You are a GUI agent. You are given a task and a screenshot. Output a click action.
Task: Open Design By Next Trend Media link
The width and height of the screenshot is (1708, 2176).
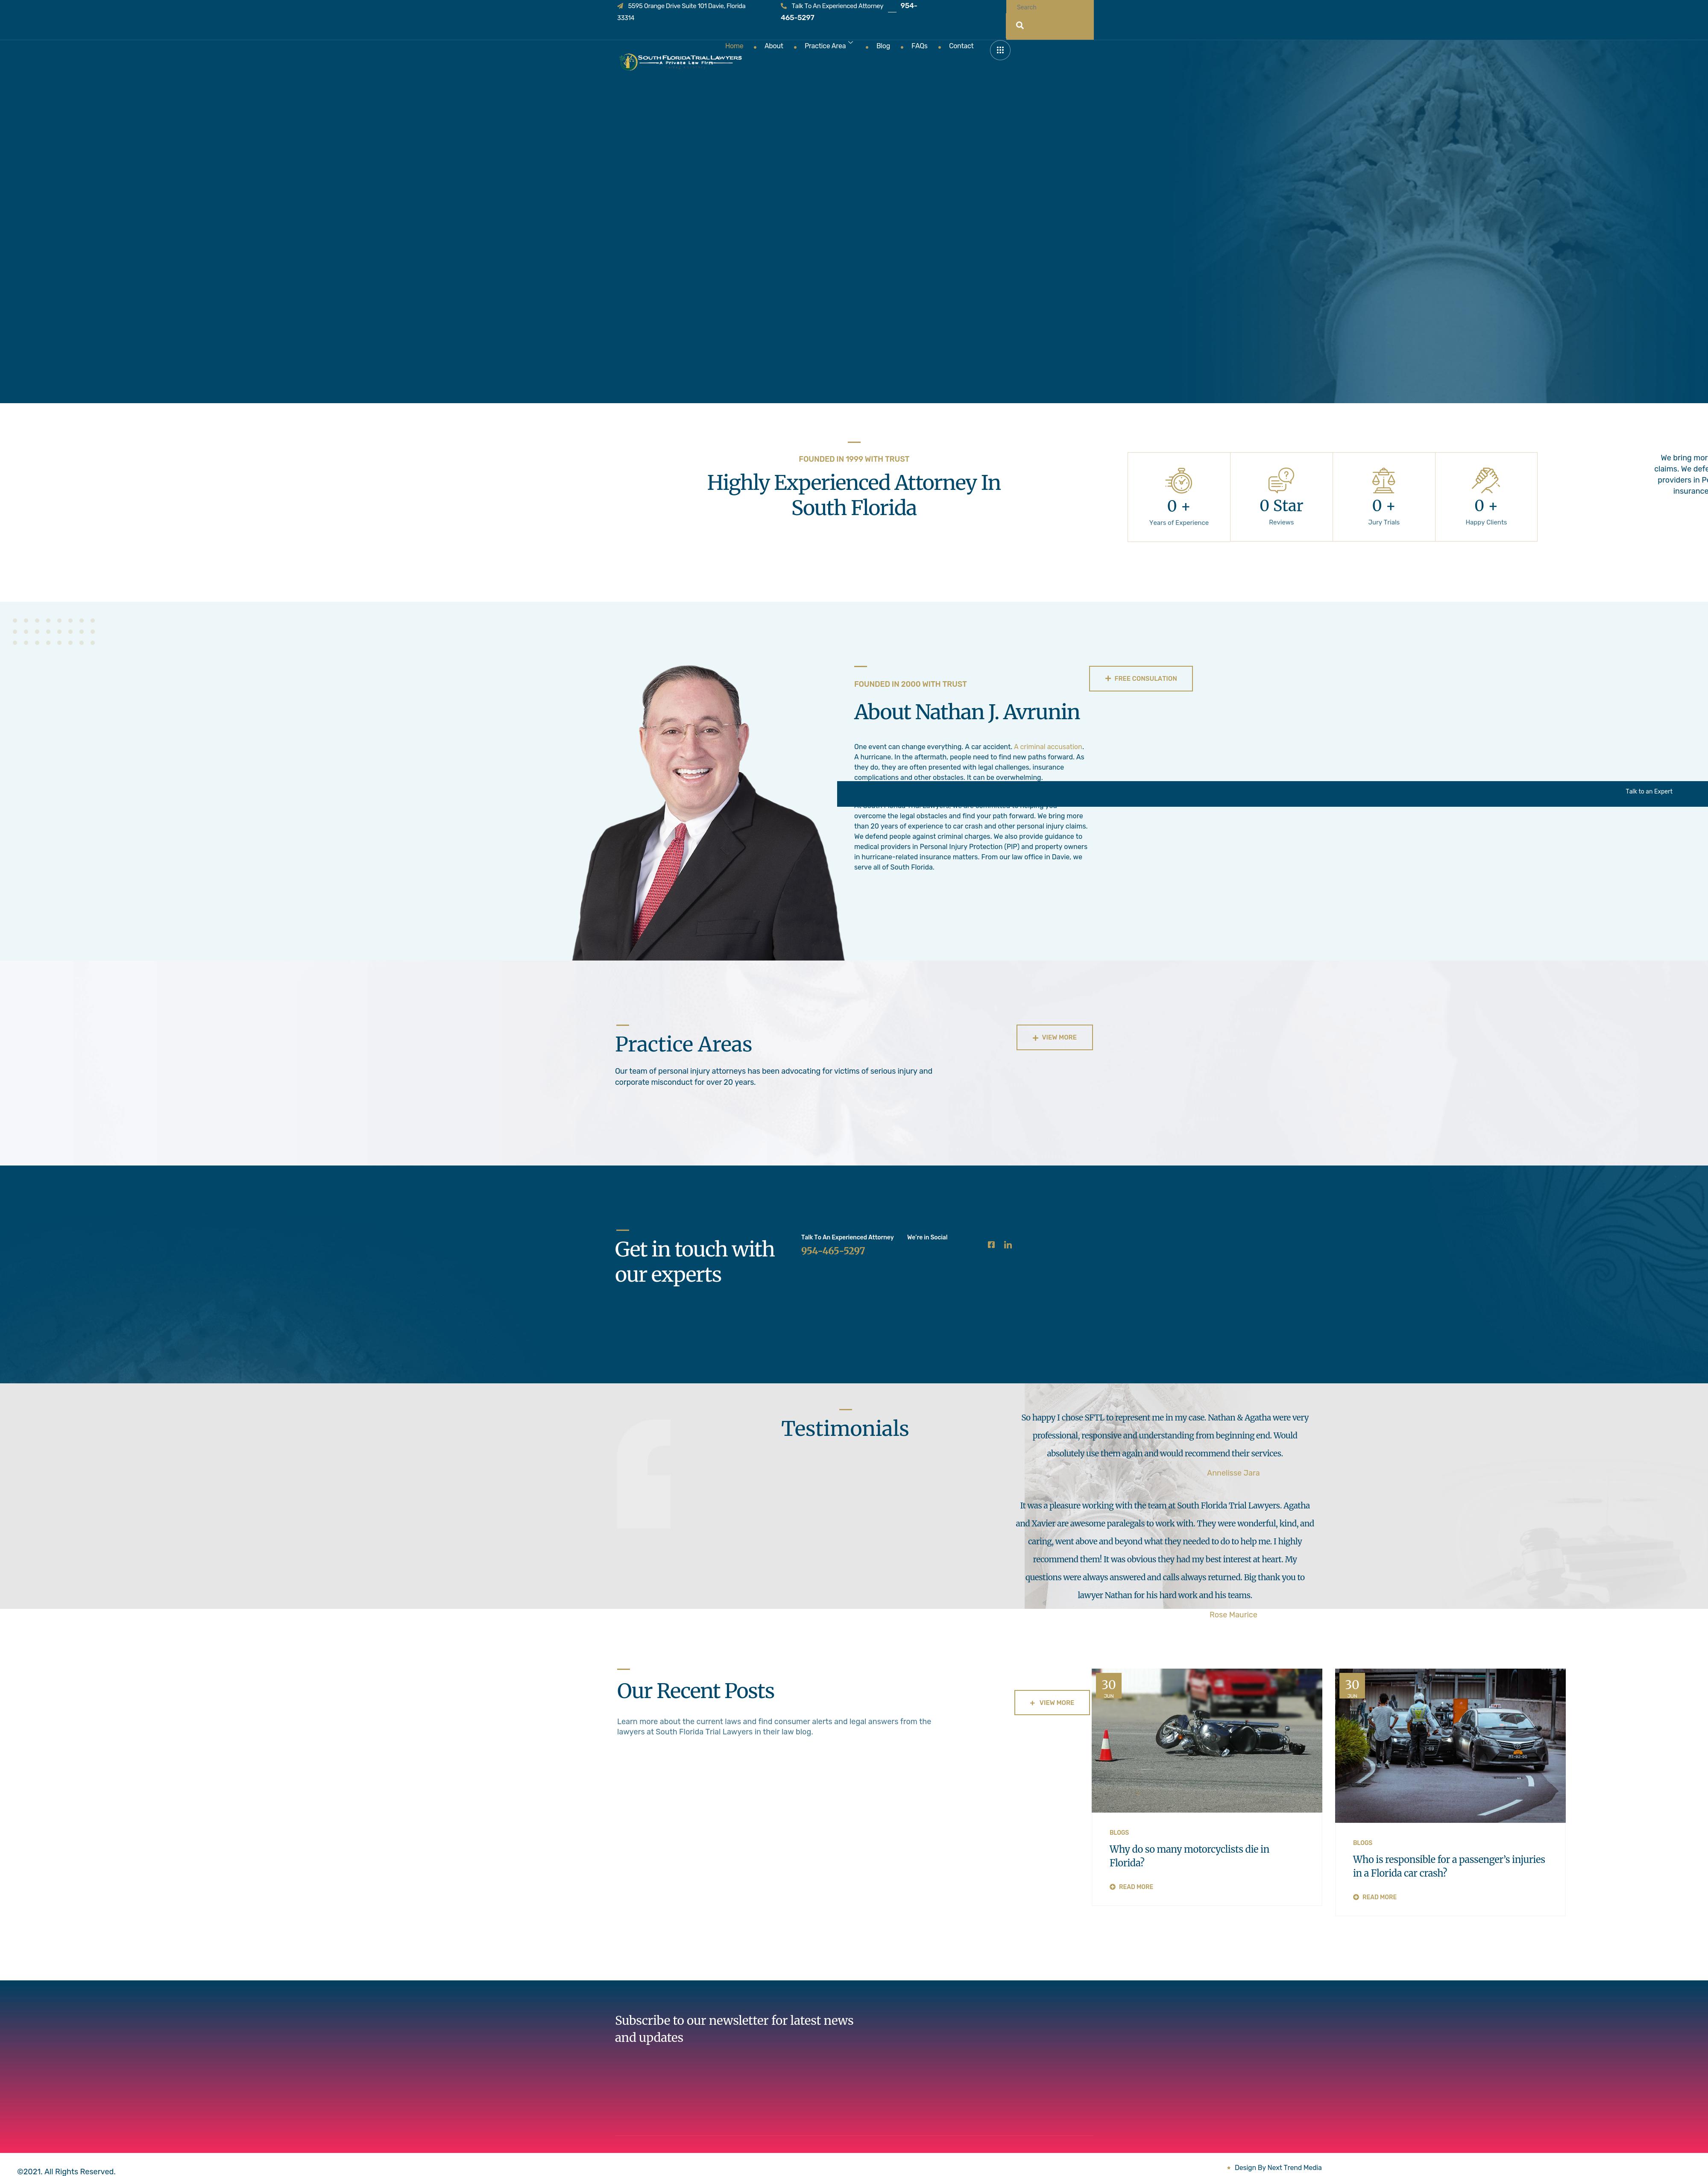coord(1278,2168)
